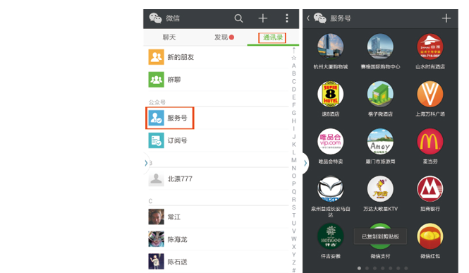The width and height of the screenshot is (469, 273).
Task: Open 微信红包 red packet account
Action: click(x=430, y=241)
